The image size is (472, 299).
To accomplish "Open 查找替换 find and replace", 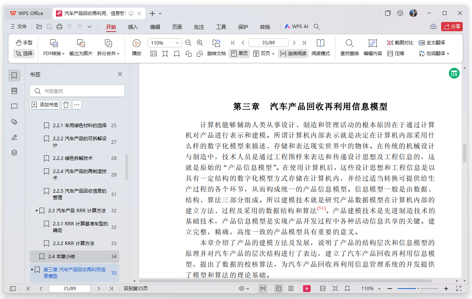I will click(350, 48).
